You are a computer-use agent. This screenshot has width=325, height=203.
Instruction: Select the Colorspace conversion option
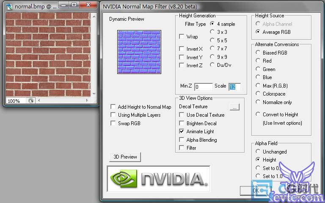click(x=258, y=93)
